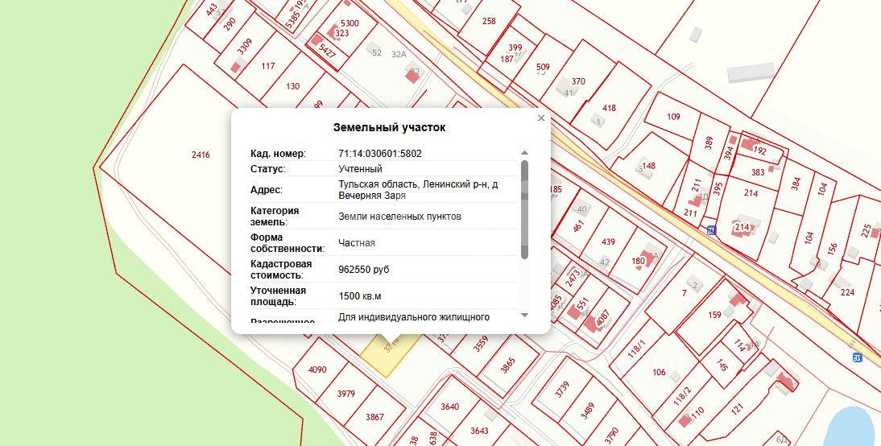The image size is (881, 446).
Task: Select parcel 370 on the map
Action: click(578, 81)
